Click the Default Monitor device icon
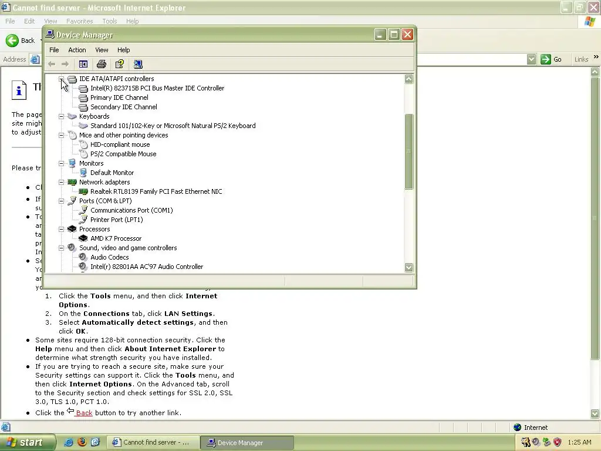Image resolution: width=601 pixels, height=451 pixels. (83, 173)
